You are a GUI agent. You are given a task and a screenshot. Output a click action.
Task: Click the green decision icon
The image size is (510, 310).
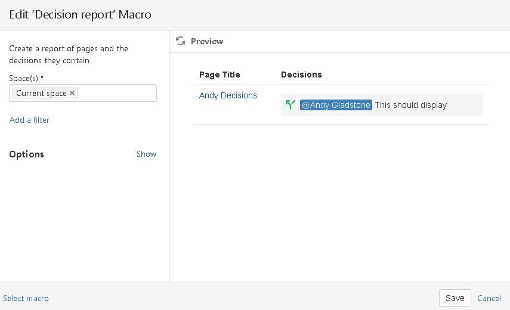(290, 105)
